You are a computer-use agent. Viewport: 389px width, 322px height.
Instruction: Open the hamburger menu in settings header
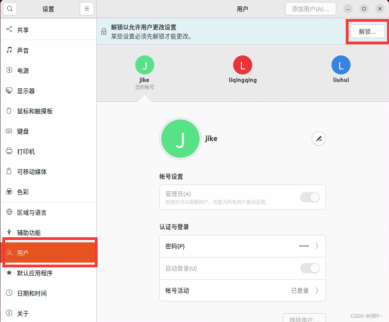(x=87, y=9)
